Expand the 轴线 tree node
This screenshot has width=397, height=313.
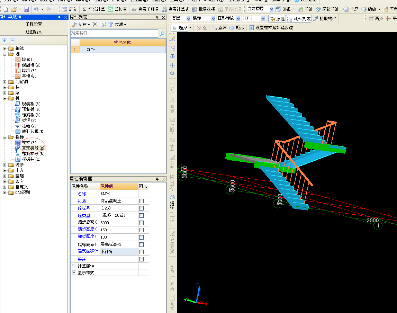click(4, 48)
